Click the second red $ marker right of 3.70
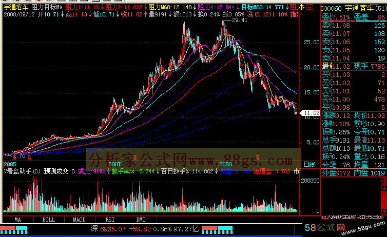 click(29, 158)
